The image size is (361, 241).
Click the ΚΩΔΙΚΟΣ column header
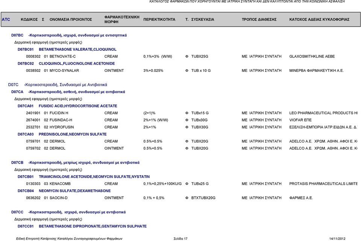(x=29, y=19)
